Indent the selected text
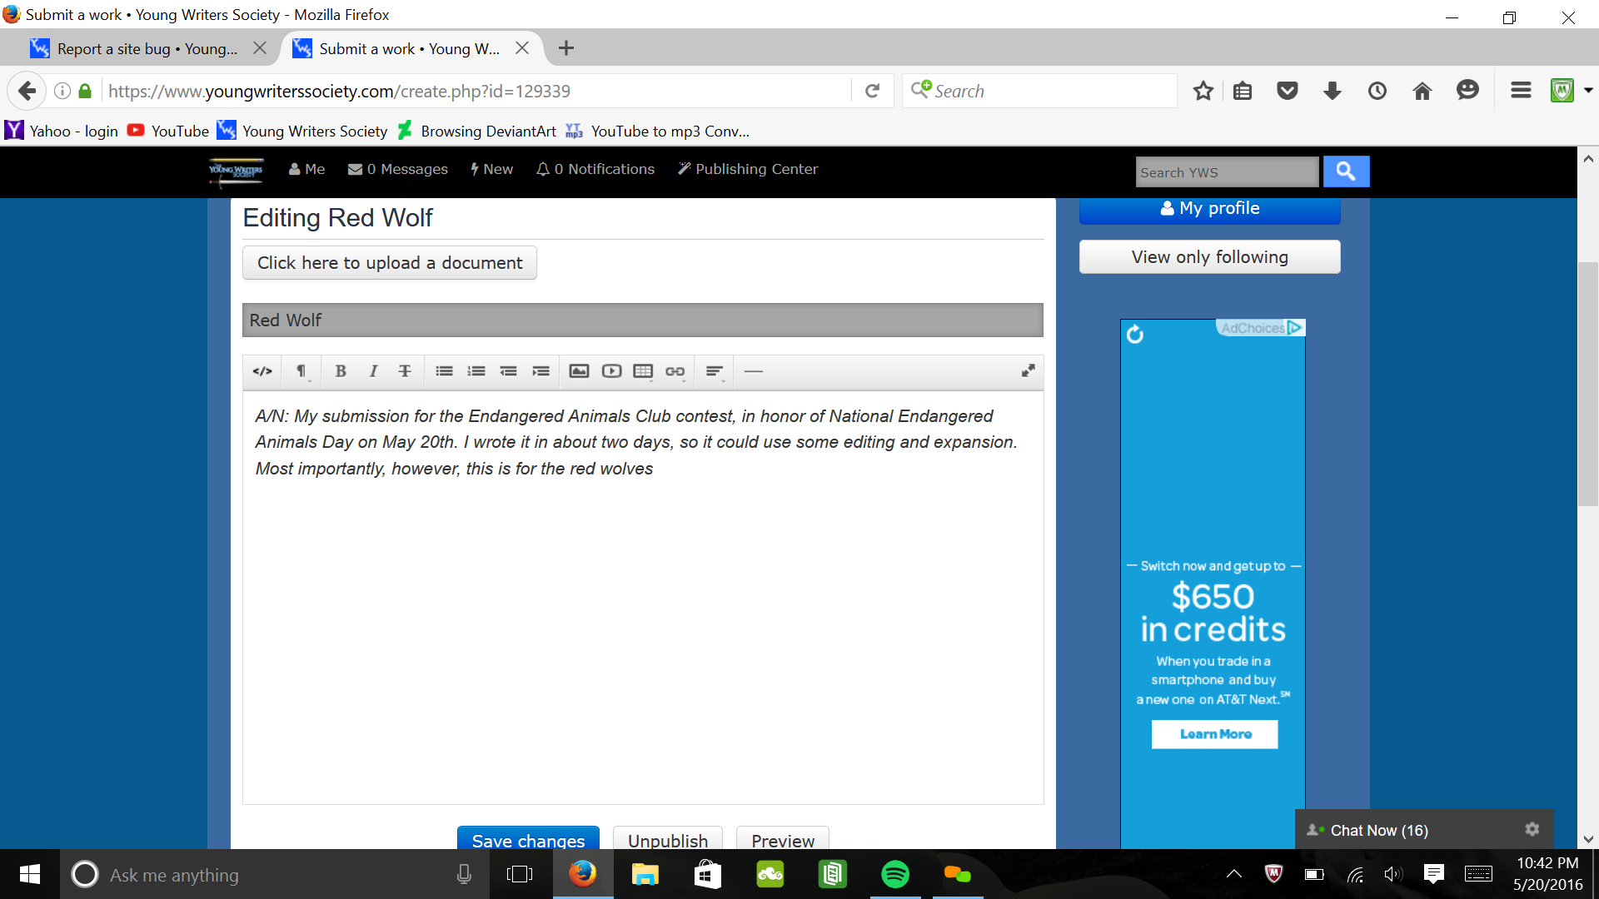This screenshot has width=1599, height=899. coord(540,371)
